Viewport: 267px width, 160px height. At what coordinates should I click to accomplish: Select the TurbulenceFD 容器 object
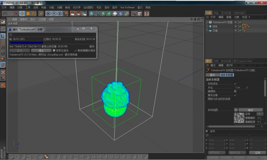coord(222,22)
